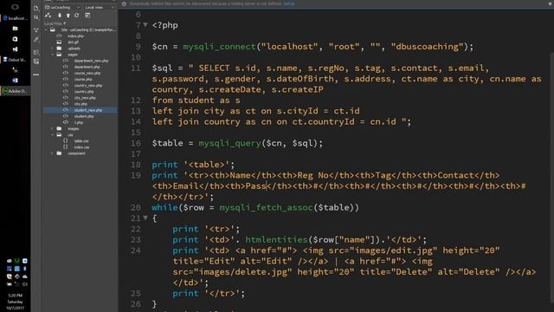Click the file management arrows toolbar icon
This screenshot has width=554, height=312.
pos(36,17)
